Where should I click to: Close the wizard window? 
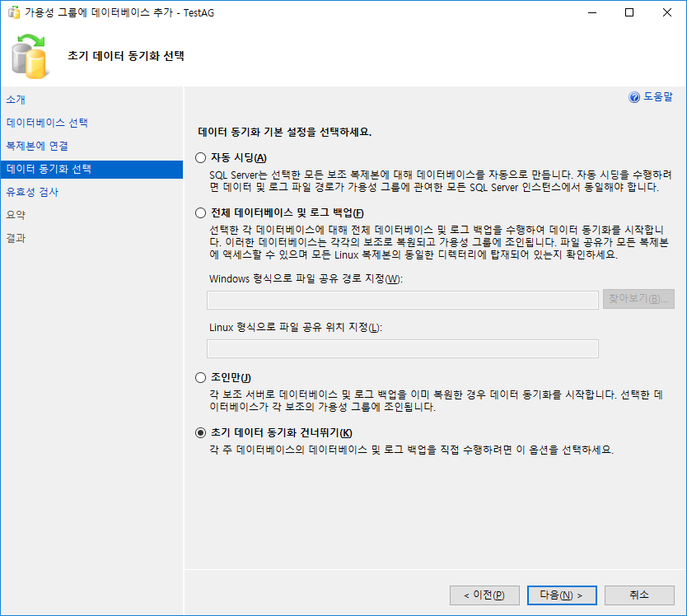667,12
